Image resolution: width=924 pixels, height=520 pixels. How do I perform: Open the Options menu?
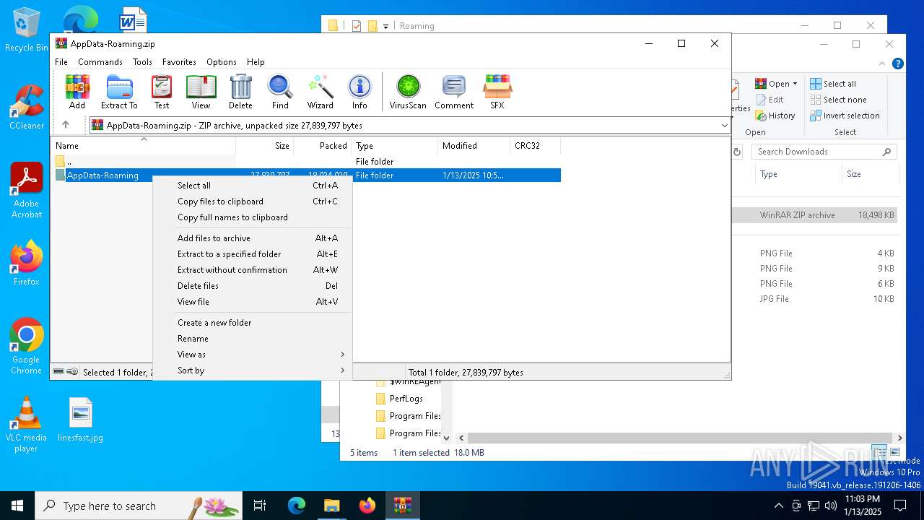point(222,62)
